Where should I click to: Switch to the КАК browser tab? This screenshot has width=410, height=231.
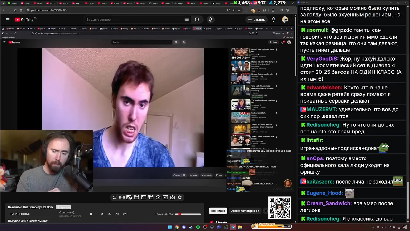pos(77,3)
